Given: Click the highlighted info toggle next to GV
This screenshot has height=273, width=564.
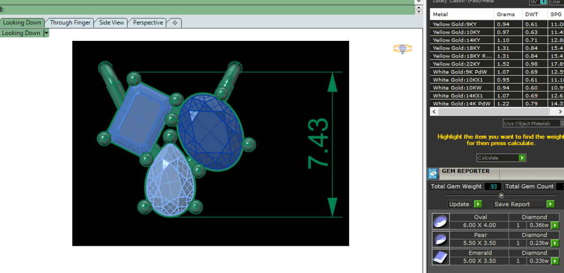Looking at the screenshot, I should tap(543, 2).
